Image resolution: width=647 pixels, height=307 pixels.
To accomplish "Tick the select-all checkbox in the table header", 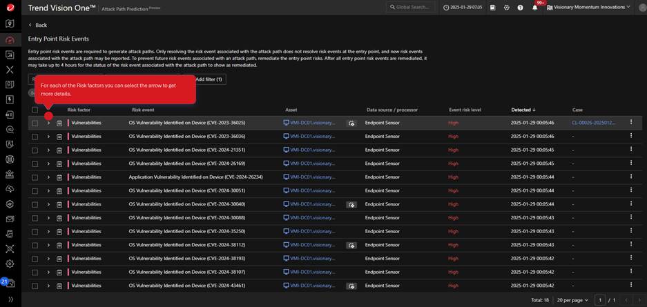I will coord(35,110).
